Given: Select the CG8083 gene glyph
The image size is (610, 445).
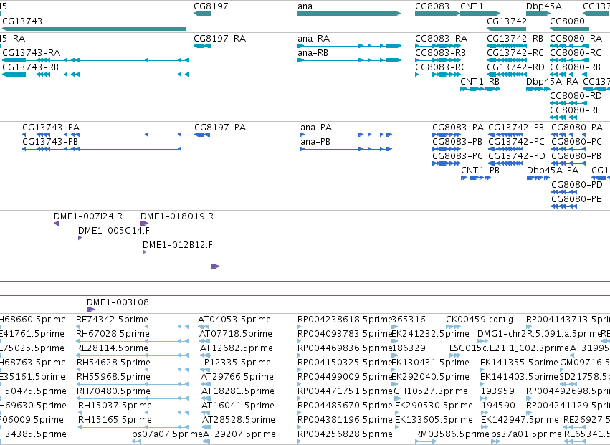Looking at the screenshot, I should [438, 14].
